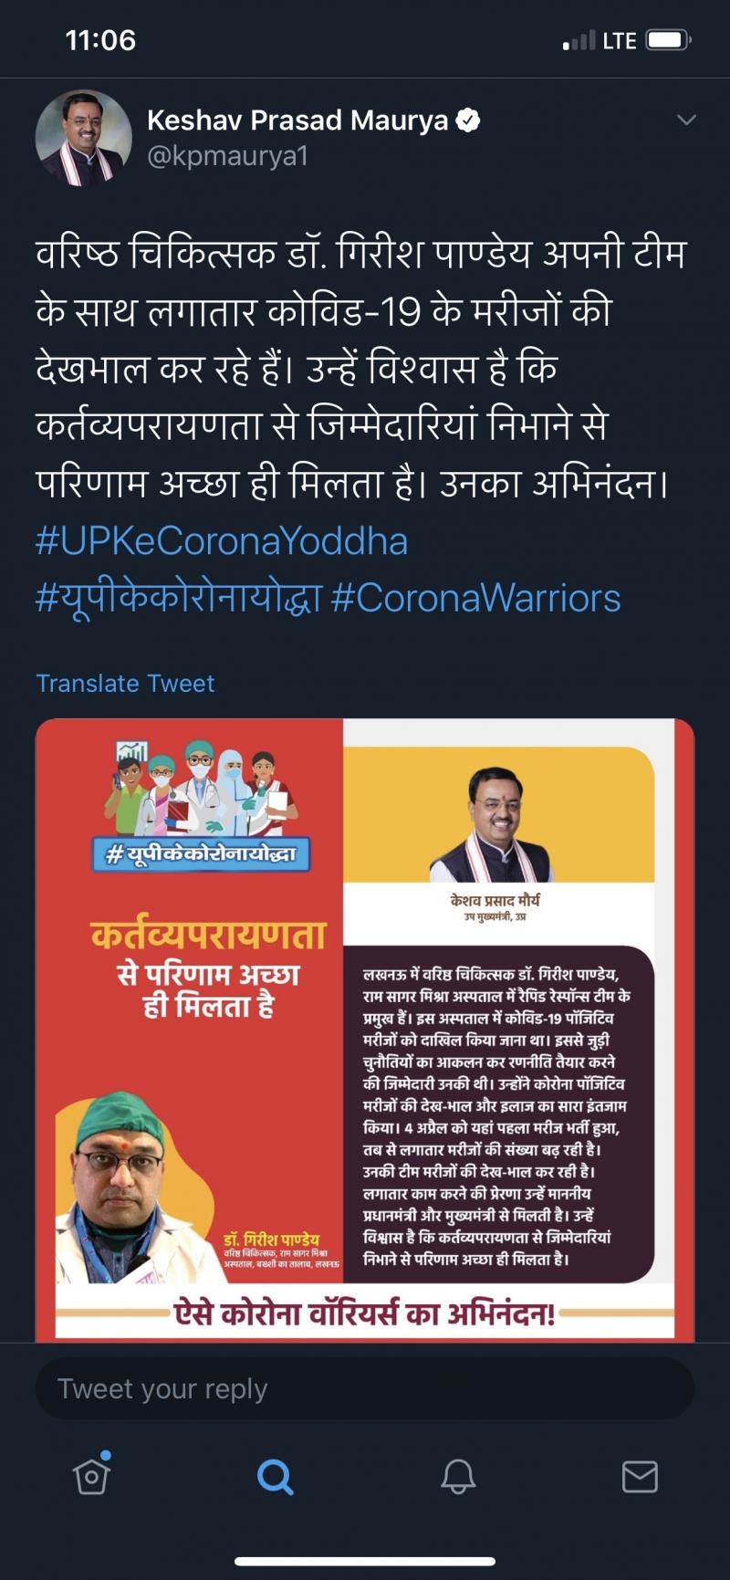Open Notifications bell tab
The width and height of the screenshot is (730, 1580).
(x=458, y=1476)
